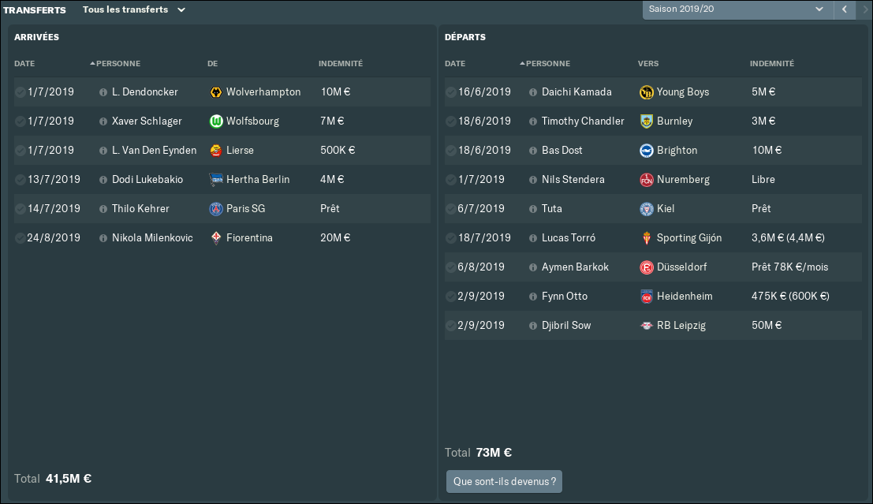Click the 3,6M € (4,4M €) fee text

pyautogui.click(x=788, y=237)
